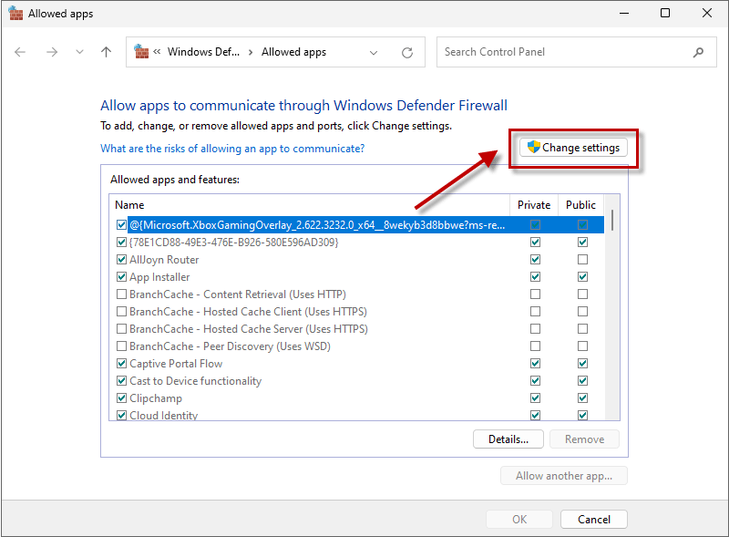The height and width of the screenshot is (537, 729).
Task: Enable Public for AllJoyn Router
Action: click(582, 259)
